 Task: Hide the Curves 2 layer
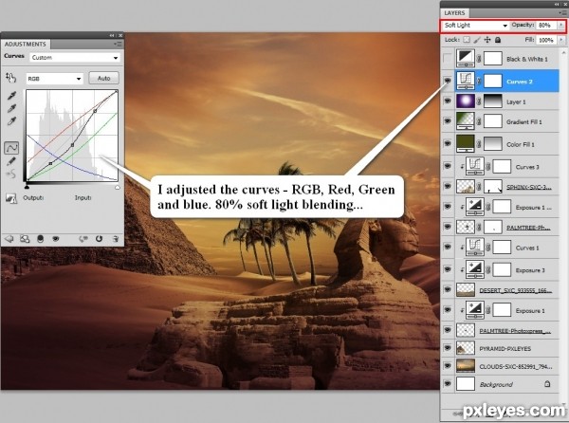[x=448, y=81]
